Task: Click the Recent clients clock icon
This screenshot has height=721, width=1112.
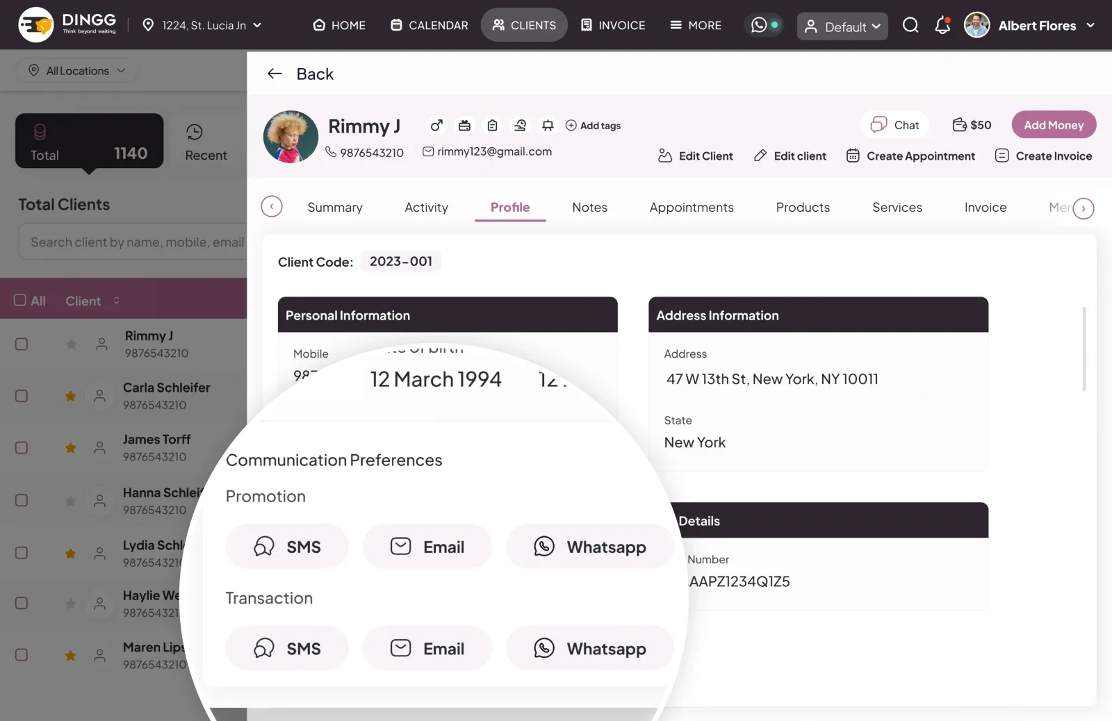Action: (195, 132)
